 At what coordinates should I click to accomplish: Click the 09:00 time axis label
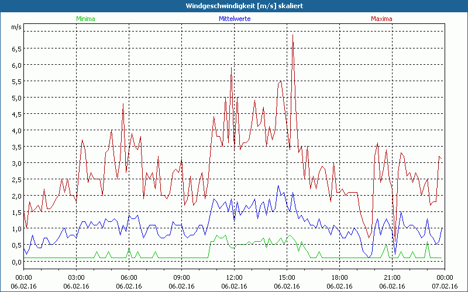(182, 277)
